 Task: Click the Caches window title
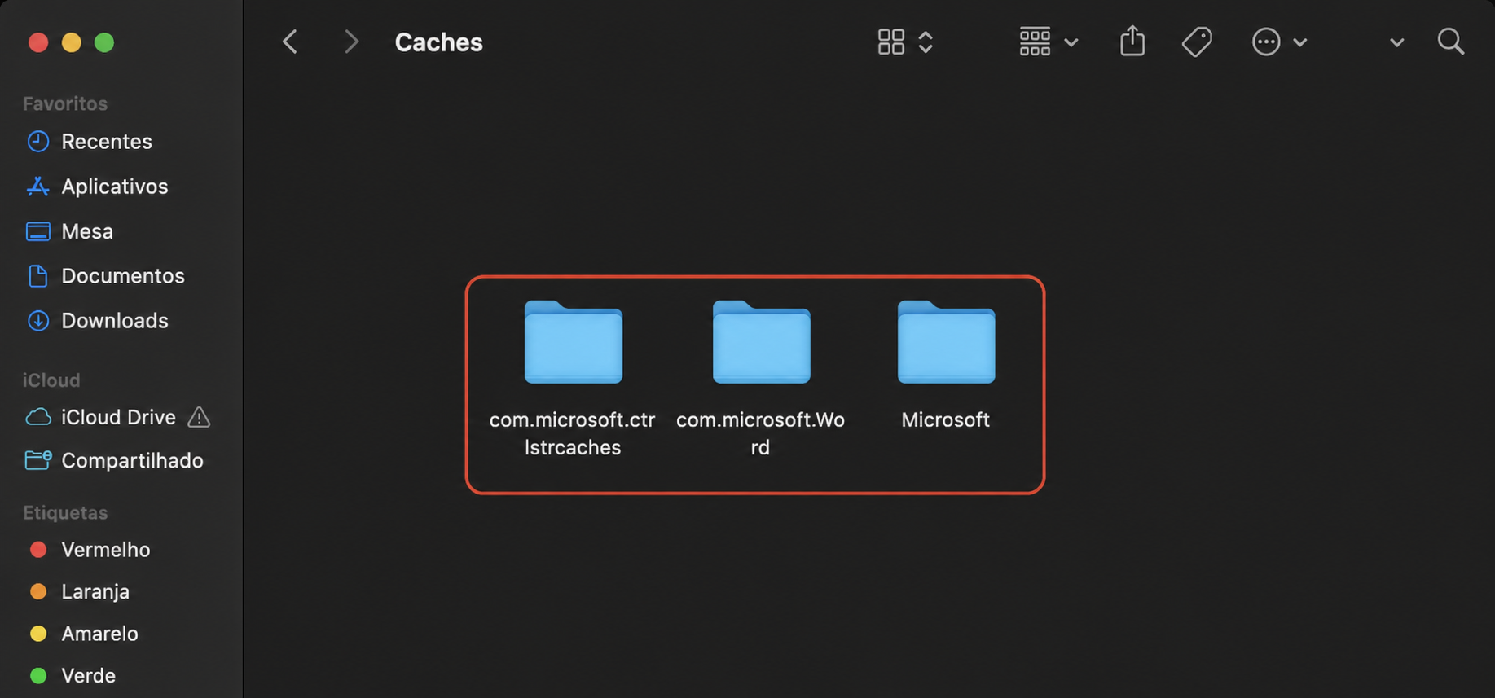(x=438, y=42)
